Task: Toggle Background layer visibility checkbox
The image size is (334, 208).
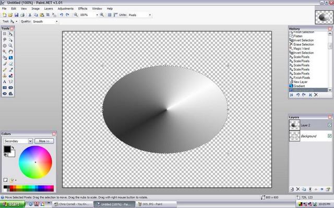Action: 329,136
